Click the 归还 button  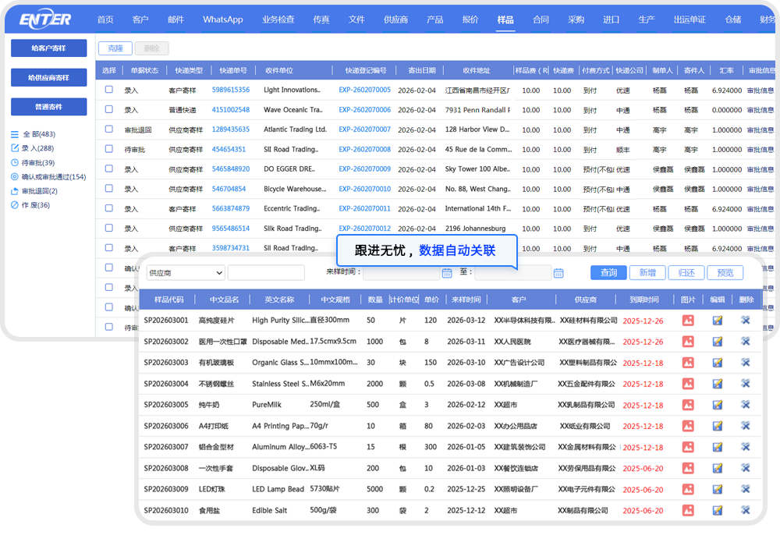[686, 272]
